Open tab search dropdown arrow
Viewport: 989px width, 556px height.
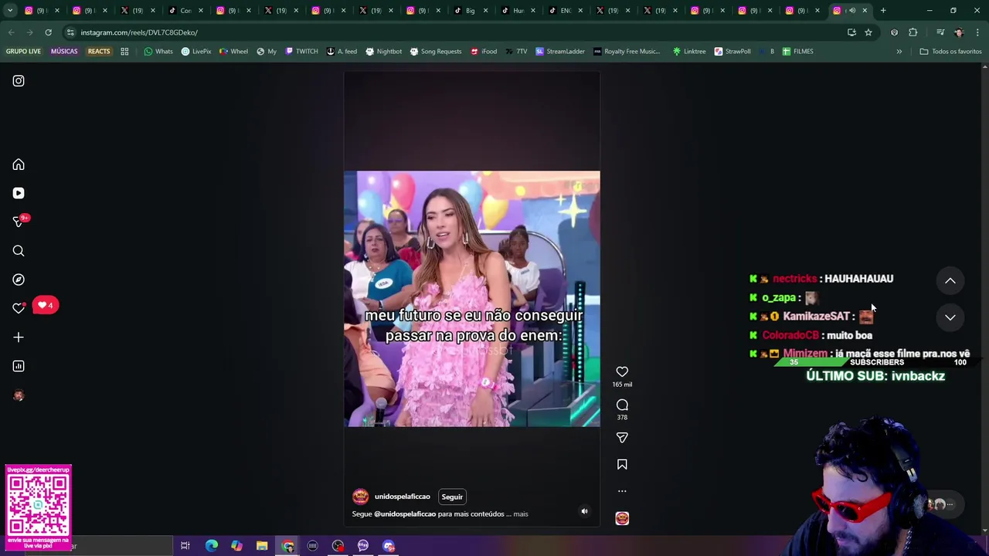(10, 10)
